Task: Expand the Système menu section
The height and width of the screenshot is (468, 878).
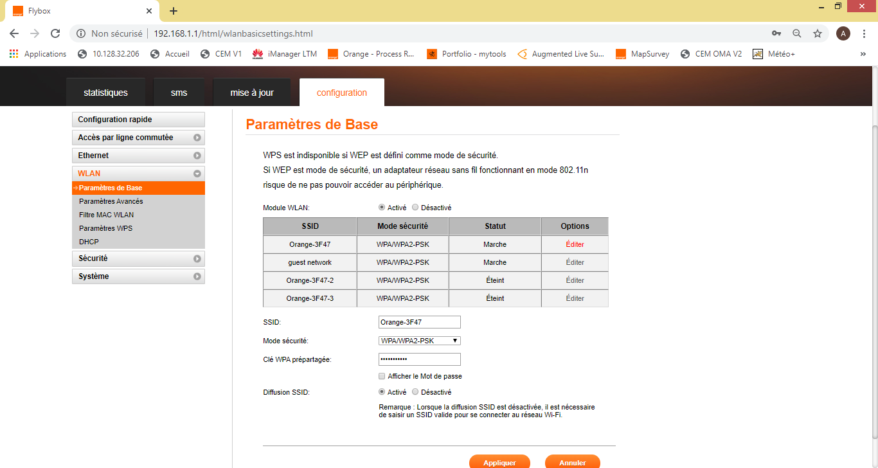Action: (138, 276)
